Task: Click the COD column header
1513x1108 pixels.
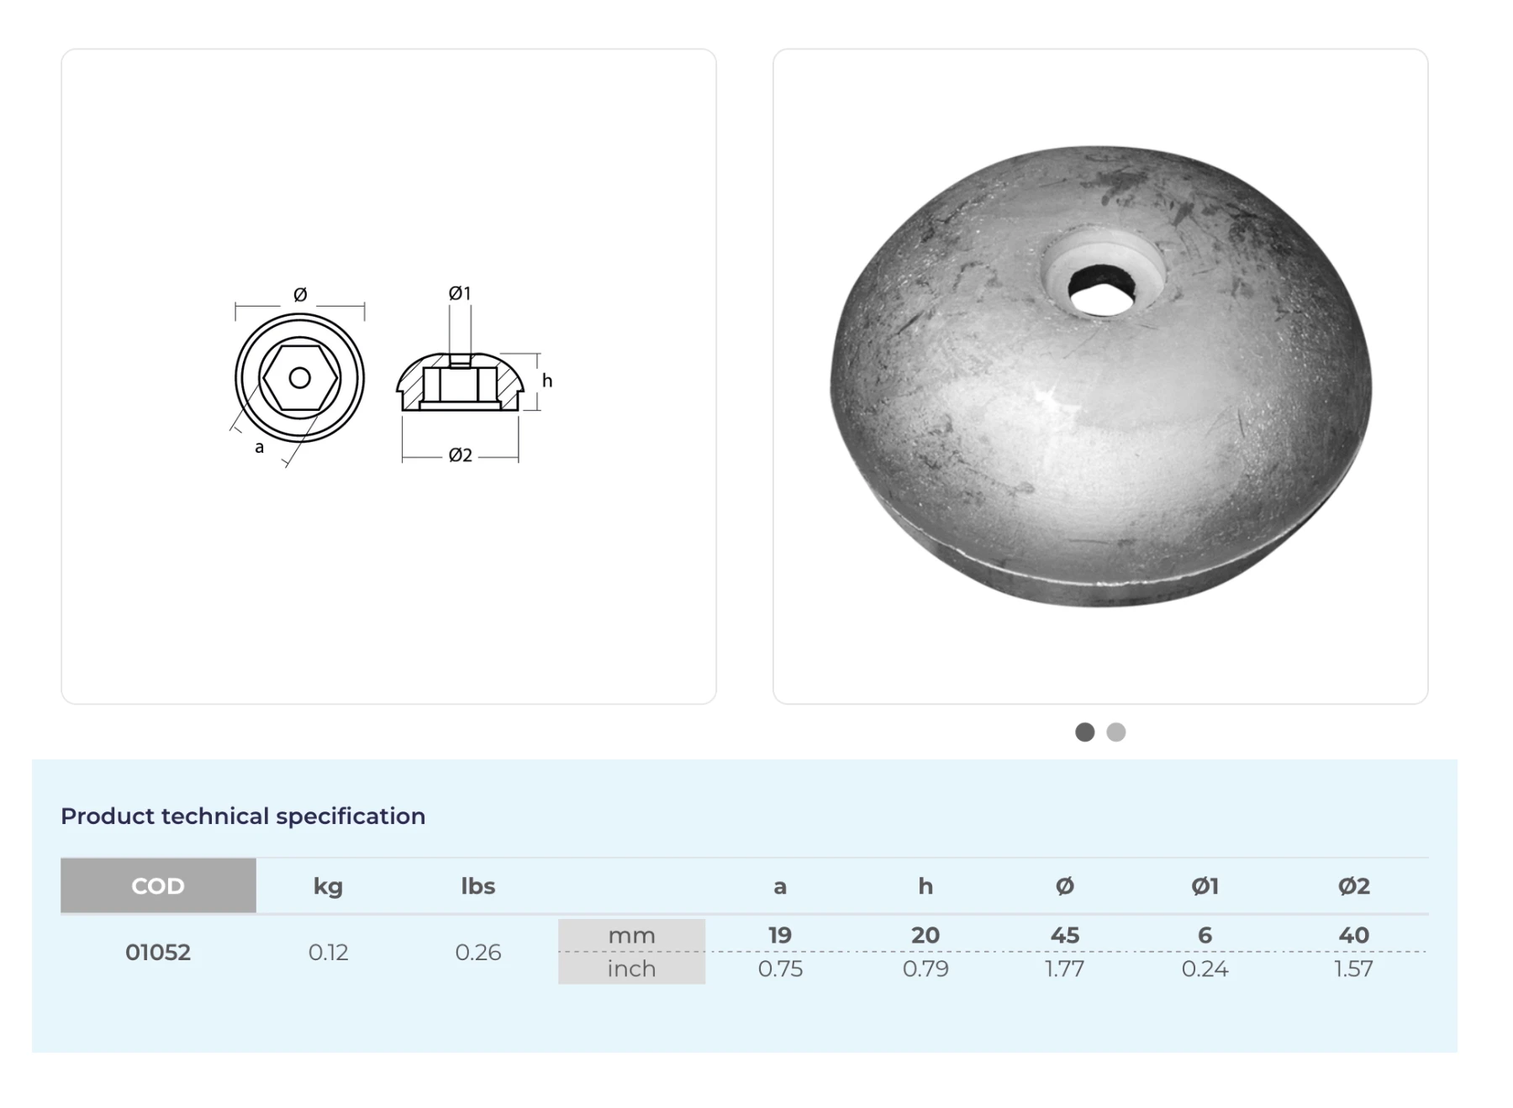Action: 158,885
